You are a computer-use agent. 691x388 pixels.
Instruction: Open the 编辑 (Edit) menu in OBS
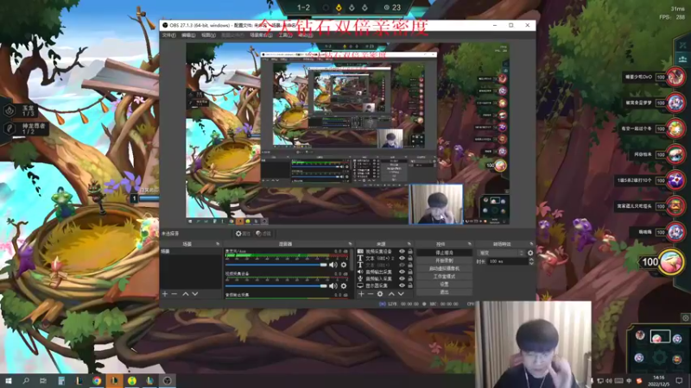[x=188, y=35]
